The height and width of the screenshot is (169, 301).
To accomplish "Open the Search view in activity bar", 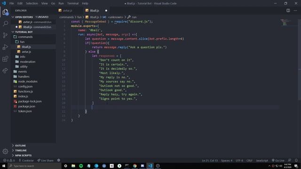I will (x=5, y=23).
